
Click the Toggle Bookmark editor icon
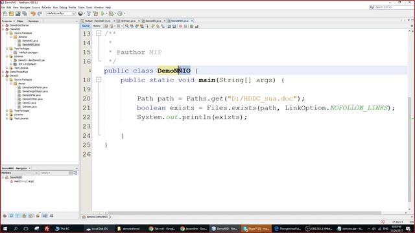click(163, 26)
